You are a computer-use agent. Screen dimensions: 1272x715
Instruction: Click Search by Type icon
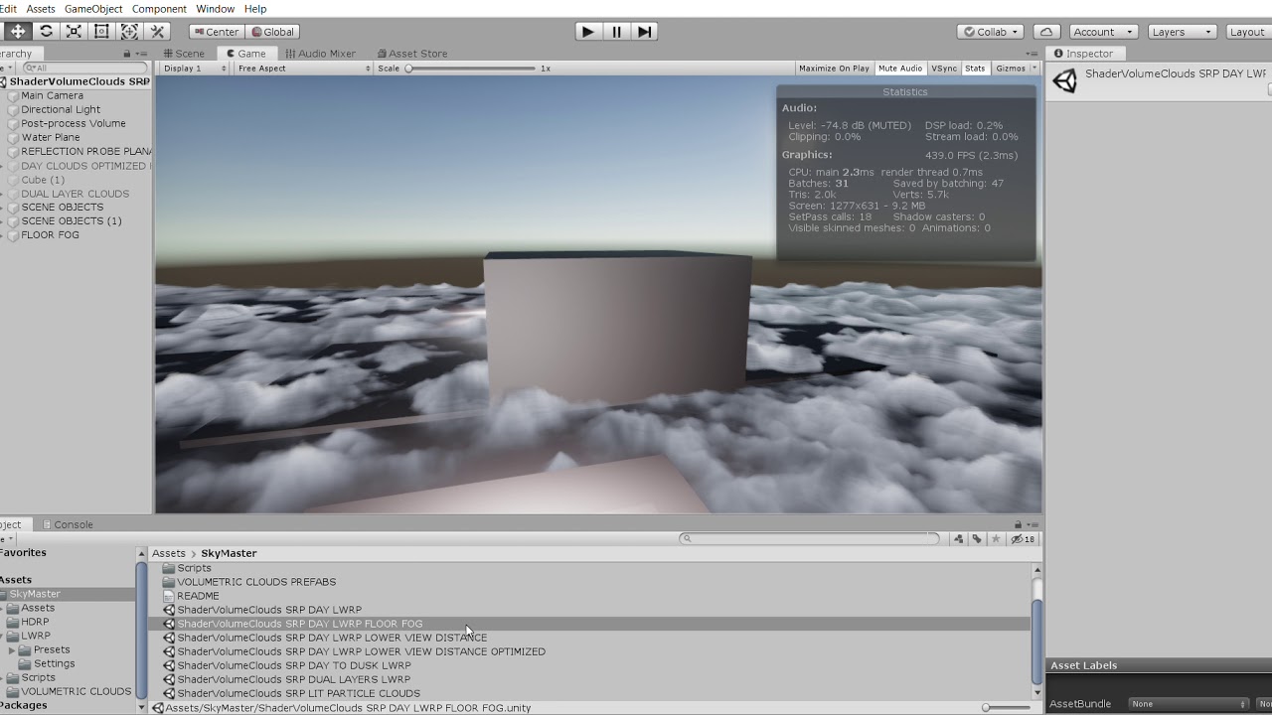pos(958,539)
